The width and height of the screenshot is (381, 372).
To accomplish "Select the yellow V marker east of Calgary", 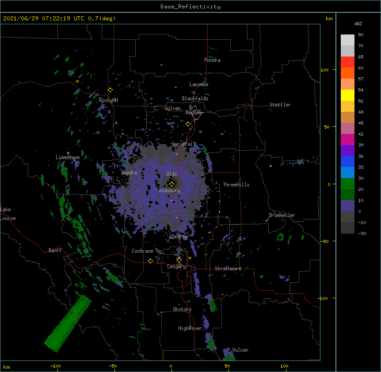I will pos(190,258).
